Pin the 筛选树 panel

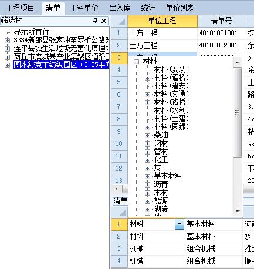[95, 21]
